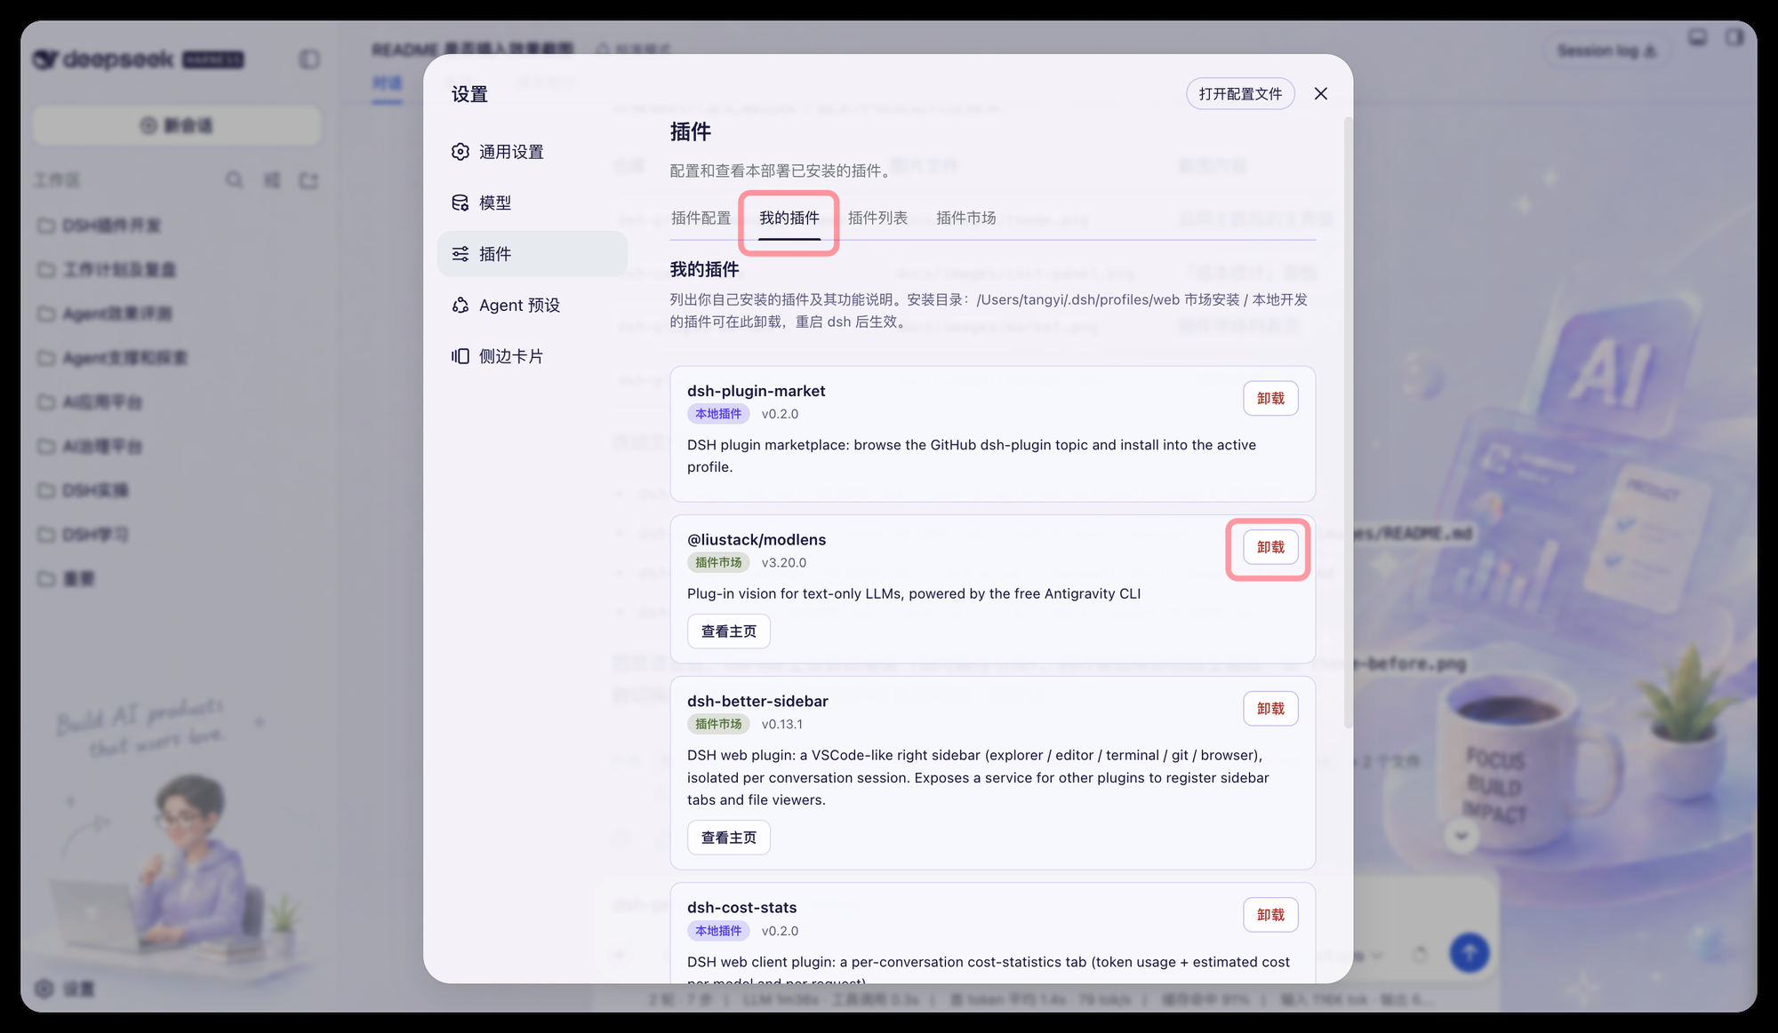This screenshot has height=1033, width=1778.
Task: Switch to the 插件市场 tab
Action: click(x=965, y=218)
